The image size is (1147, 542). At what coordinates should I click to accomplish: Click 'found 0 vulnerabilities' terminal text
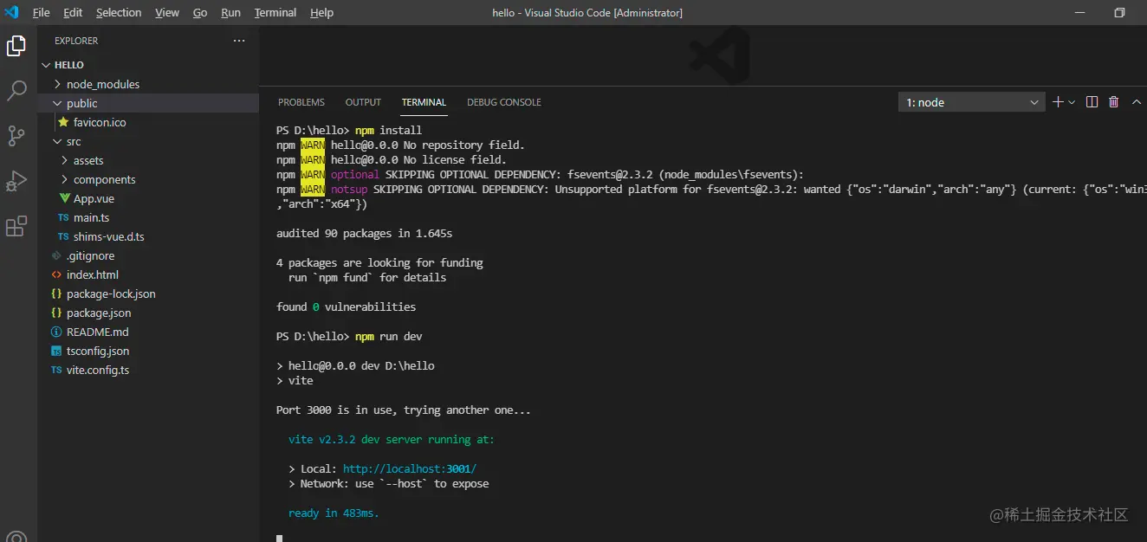tap(346, 306)
